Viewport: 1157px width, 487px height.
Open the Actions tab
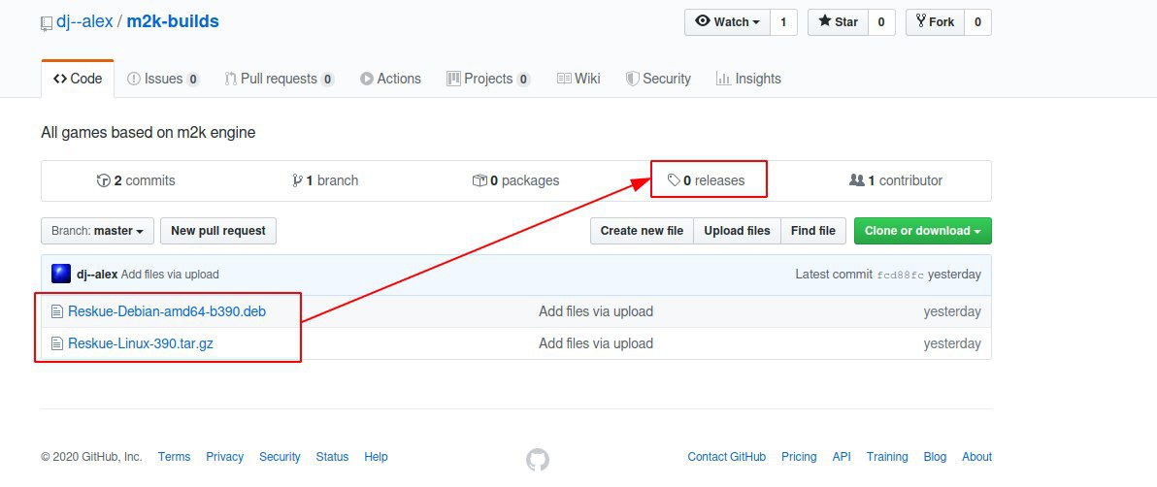click(x=390, y=79)
